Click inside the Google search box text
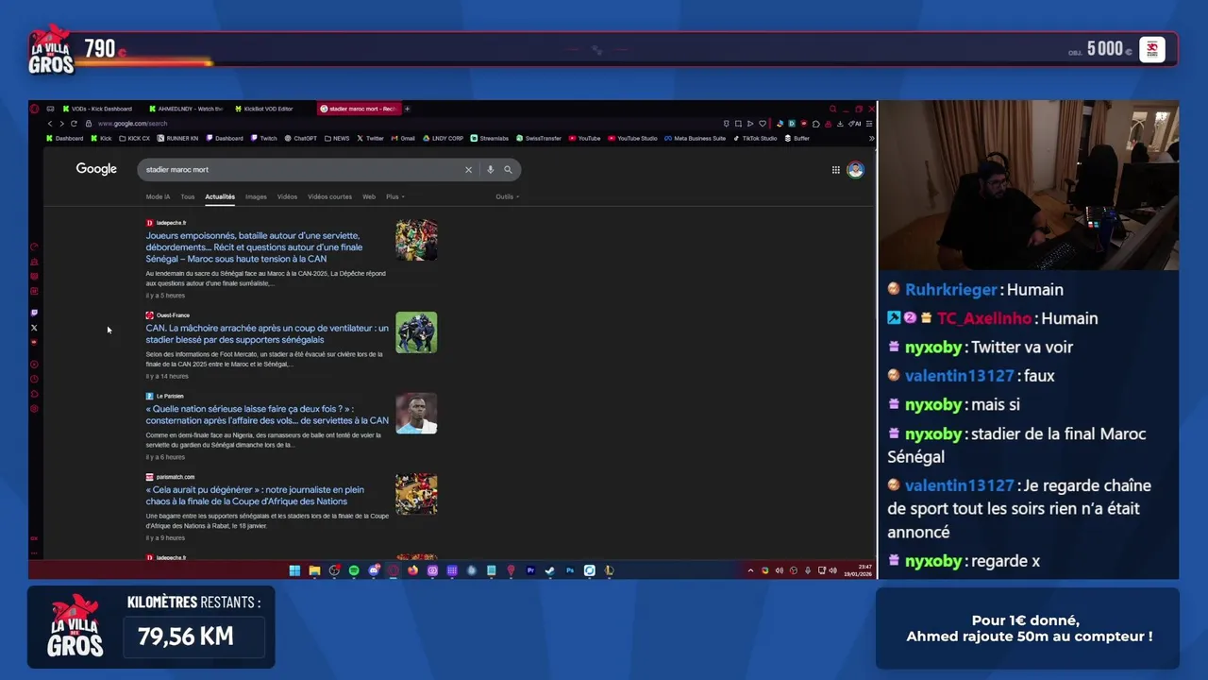Screen dimensions: 1208x680 [177, 170]
